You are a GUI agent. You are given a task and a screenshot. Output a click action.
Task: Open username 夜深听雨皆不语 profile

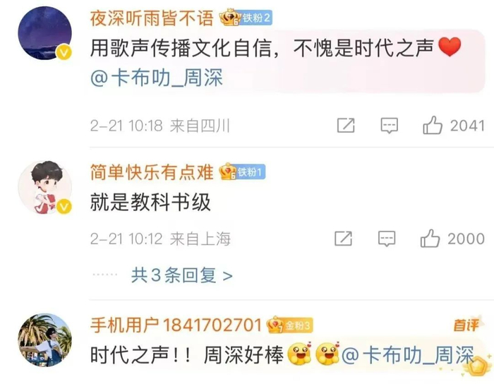(152, 18)
